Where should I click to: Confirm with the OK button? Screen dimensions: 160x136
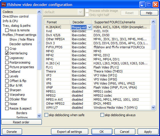[102, 132]
